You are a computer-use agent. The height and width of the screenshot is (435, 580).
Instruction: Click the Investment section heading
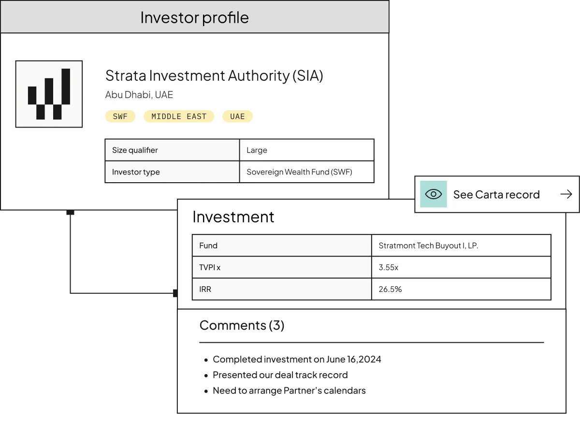(233, 217)
